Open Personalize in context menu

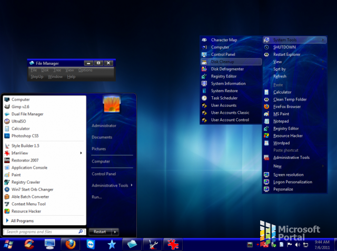295,189
